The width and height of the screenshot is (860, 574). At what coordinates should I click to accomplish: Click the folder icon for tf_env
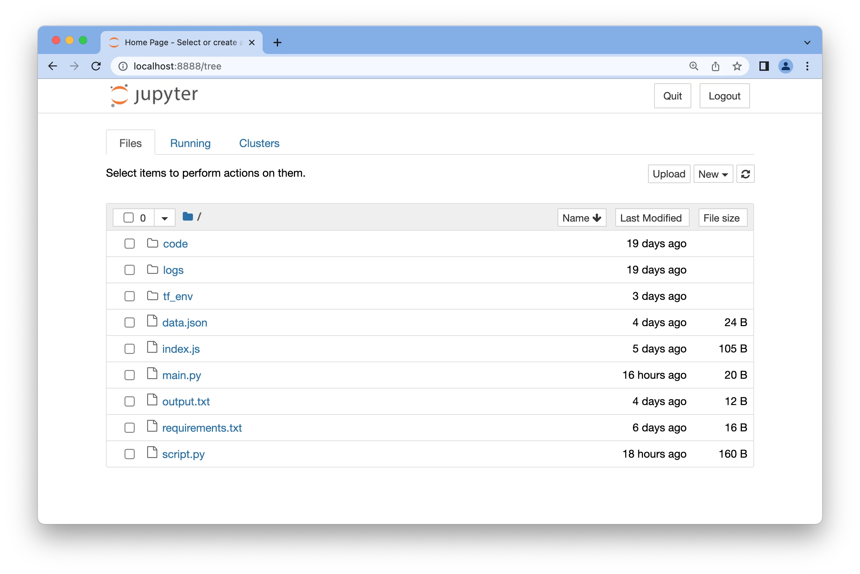[153, 296]
